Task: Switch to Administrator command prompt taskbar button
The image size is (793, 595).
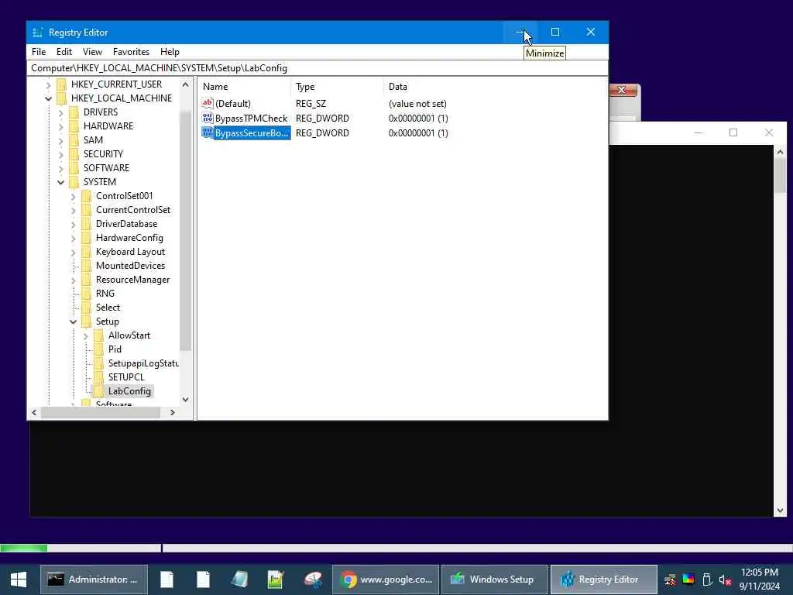Action: (x=94, y=580)
